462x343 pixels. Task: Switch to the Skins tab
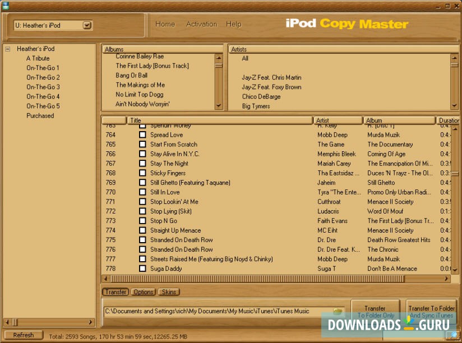[x=168, y=291]
